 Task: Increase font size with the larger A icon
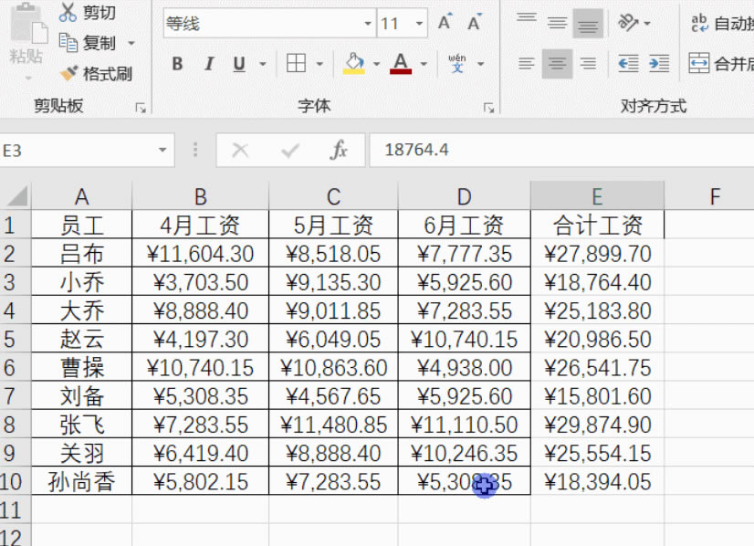[445, 24]
